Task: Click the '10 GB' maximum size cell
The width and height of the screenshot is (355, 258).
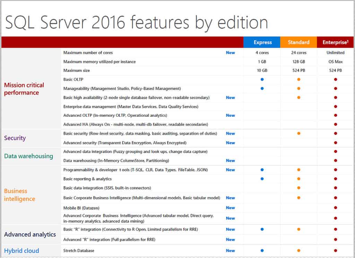Action: pyautogui.click(x=262, y=70)
